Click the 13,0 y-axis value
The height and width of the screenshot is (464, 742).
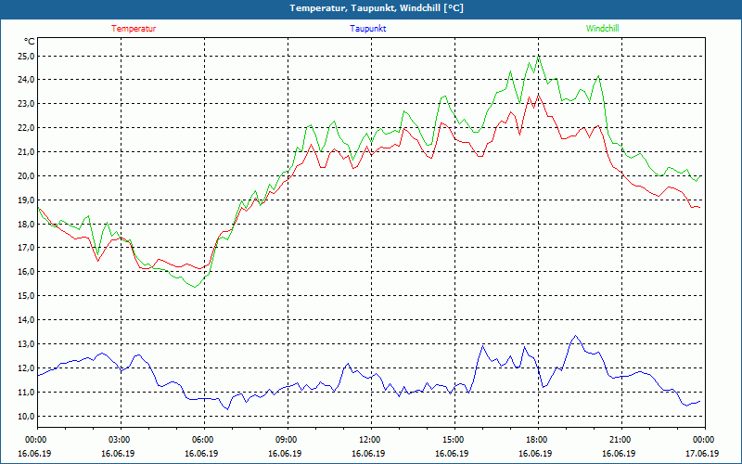click(x=27, y=344)
